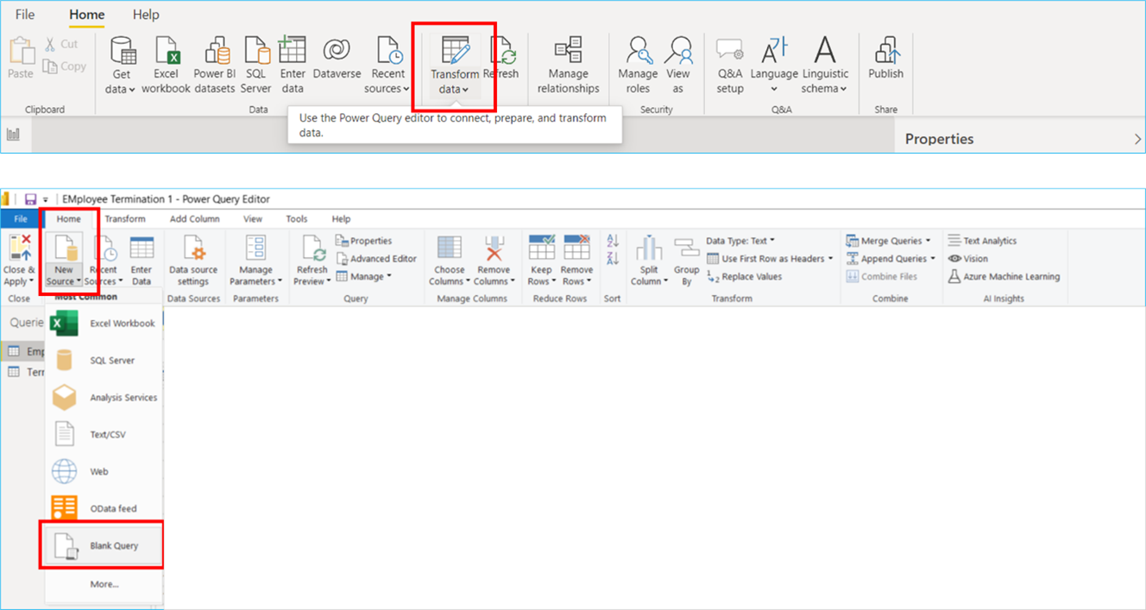Expand the Properties pane chevron
This screenshot has height=610, width=1146.
coord(1137,139)
